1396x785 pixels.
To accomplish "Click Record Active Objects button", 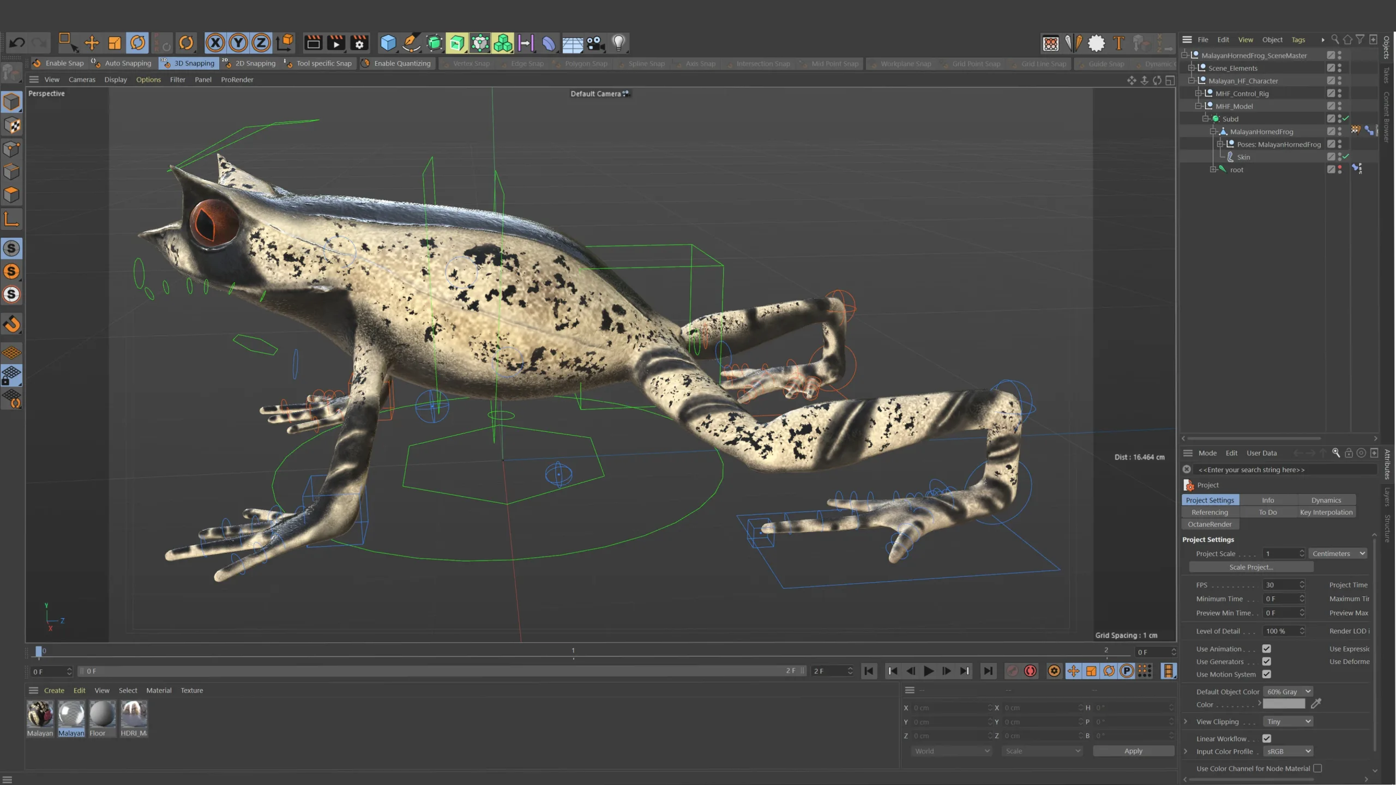I will (x=1012, y=671).
